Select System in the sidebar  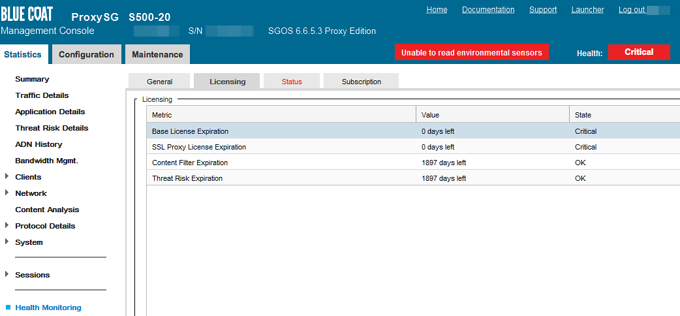pyautogui.click(x=29, y=242)
